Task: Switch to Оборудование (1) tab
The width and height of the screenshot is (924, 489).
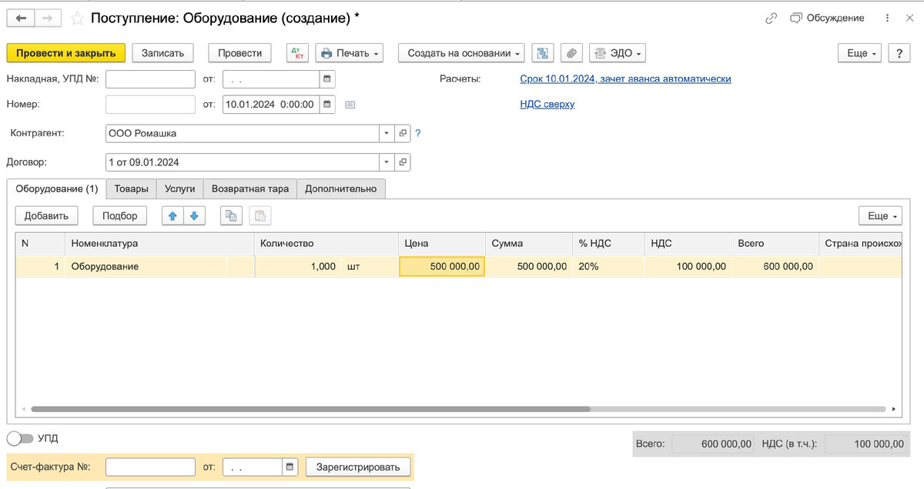Action: [x=57, y=188]
